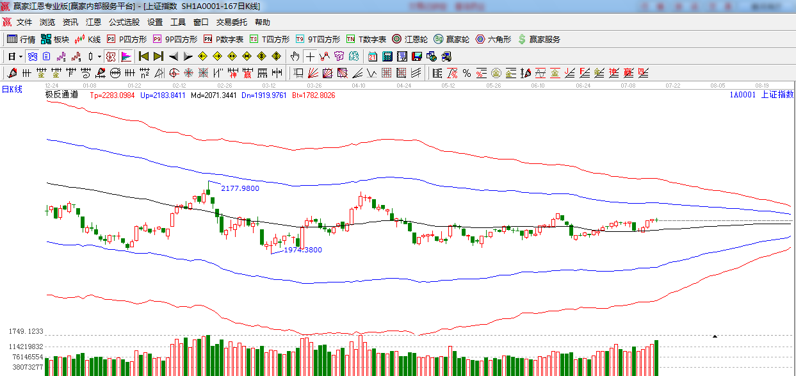
Task: Expand the 日 period dropdown arrow
Action: tap(20, 56)
